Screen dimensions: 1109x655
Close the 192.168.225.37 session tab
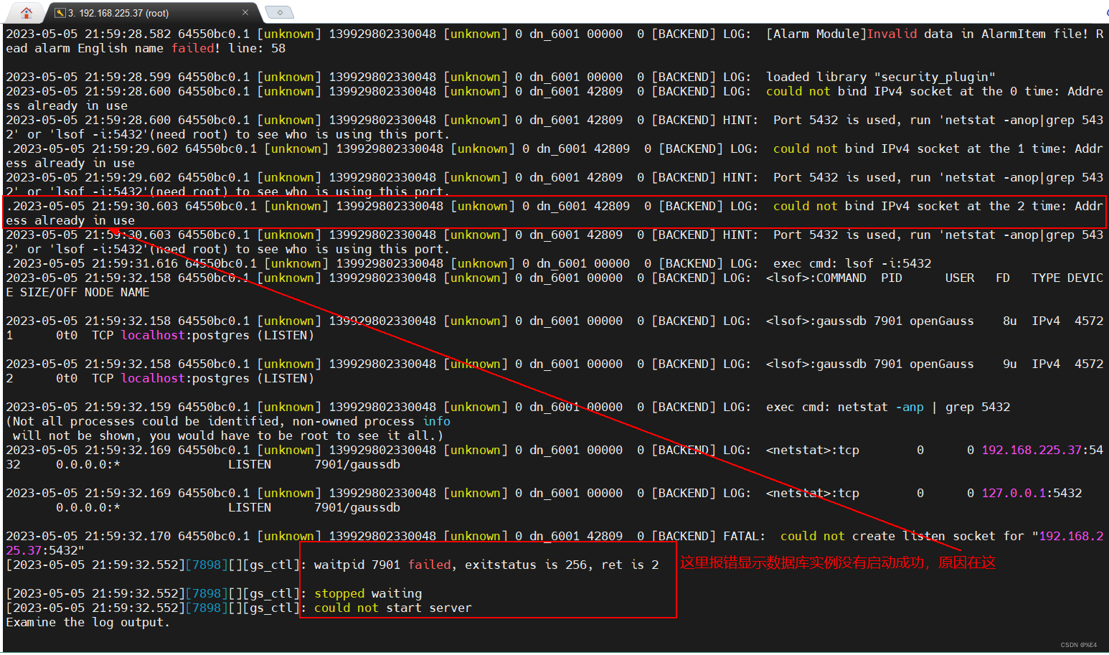(x=247, y=11)
